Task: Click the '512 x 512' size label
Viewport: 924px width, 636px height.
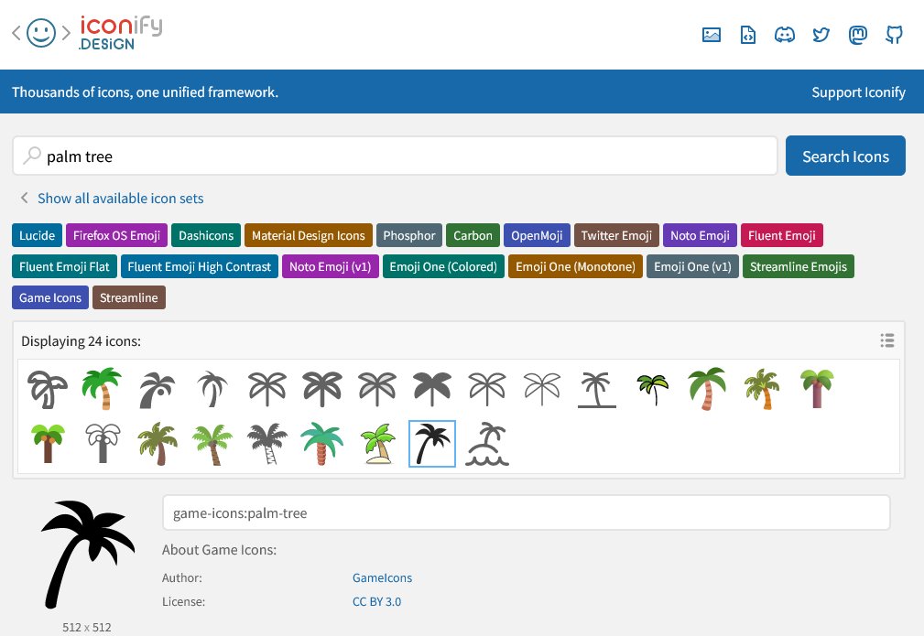Action: [x=87, y=627]
